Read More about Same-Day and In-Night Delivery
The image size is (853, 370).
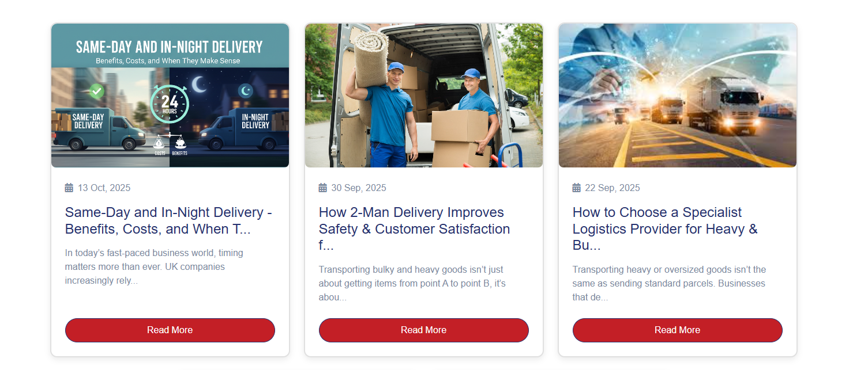[x=170, y=330]
